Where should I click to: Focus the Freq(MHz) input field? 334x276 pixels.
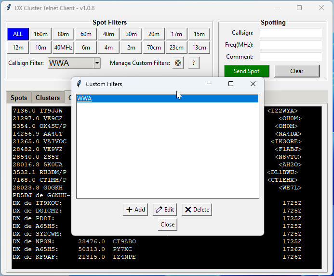pos(290,45)
